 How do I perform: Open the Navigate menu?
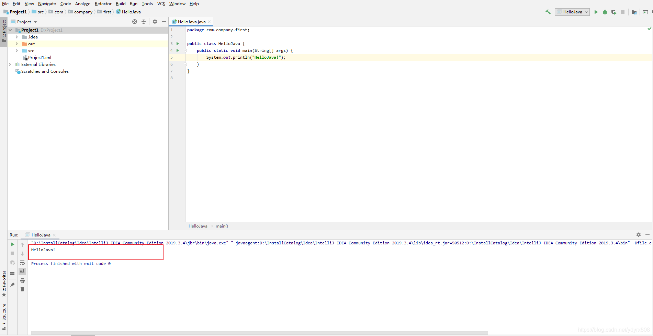tap(47, 4)
